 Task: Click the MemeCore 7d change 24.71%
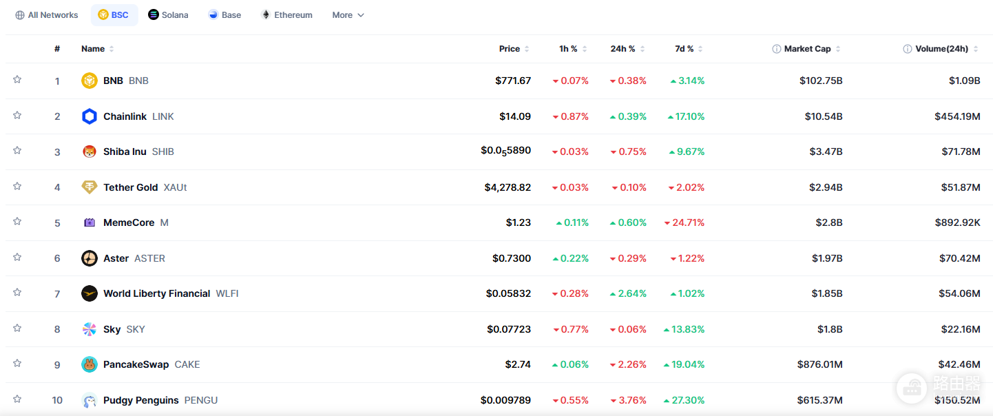pyautogui.click(x=684, y=222)
